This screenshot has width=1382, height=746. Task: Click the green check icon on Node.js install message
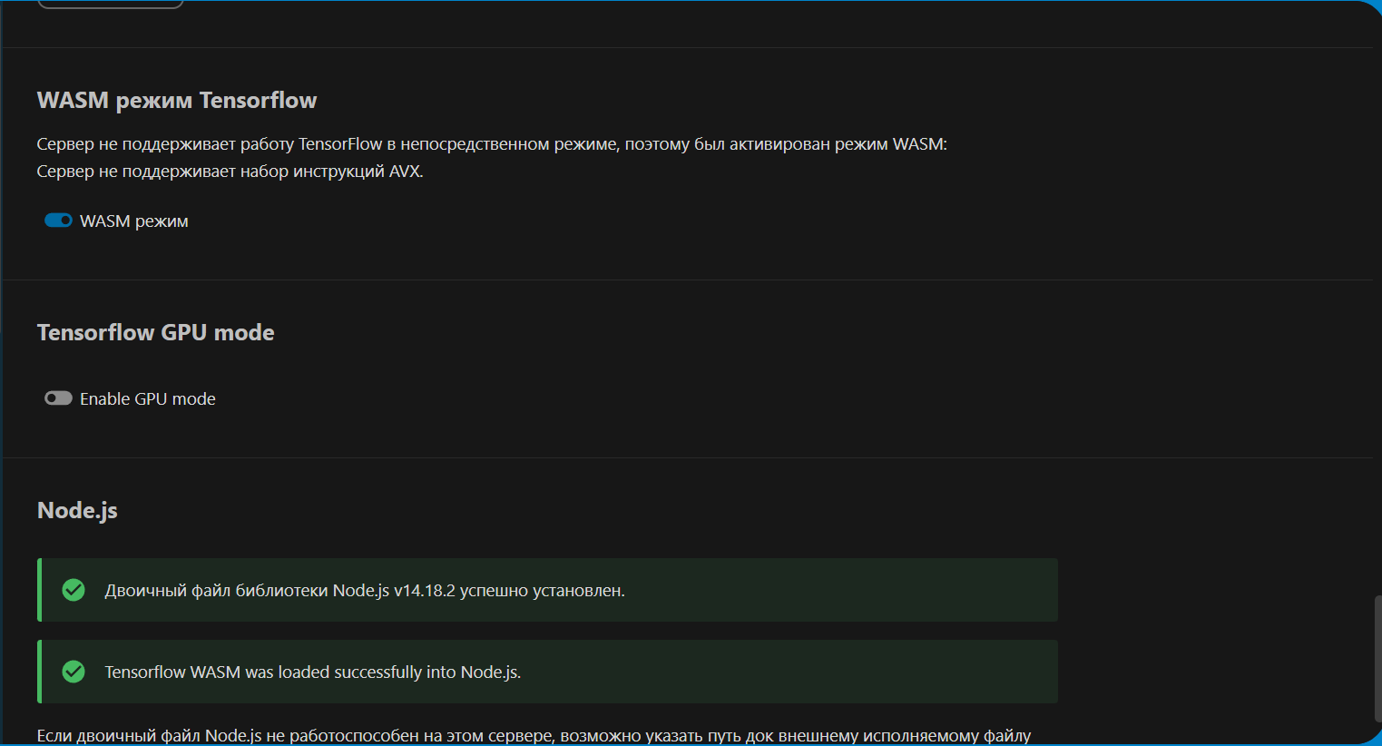click(74, 590)
